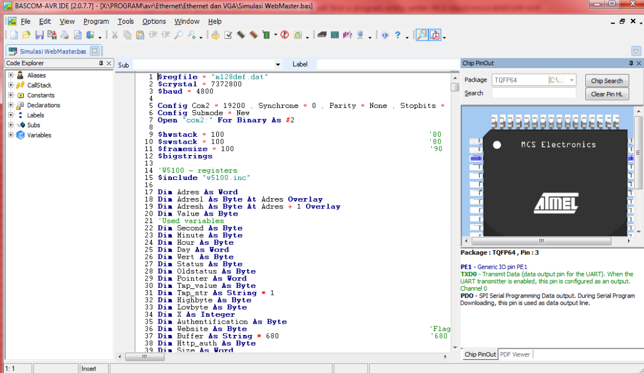Pin the Code Explorer panel
Viewport: 644px width, 373px height.
(101, 64)
